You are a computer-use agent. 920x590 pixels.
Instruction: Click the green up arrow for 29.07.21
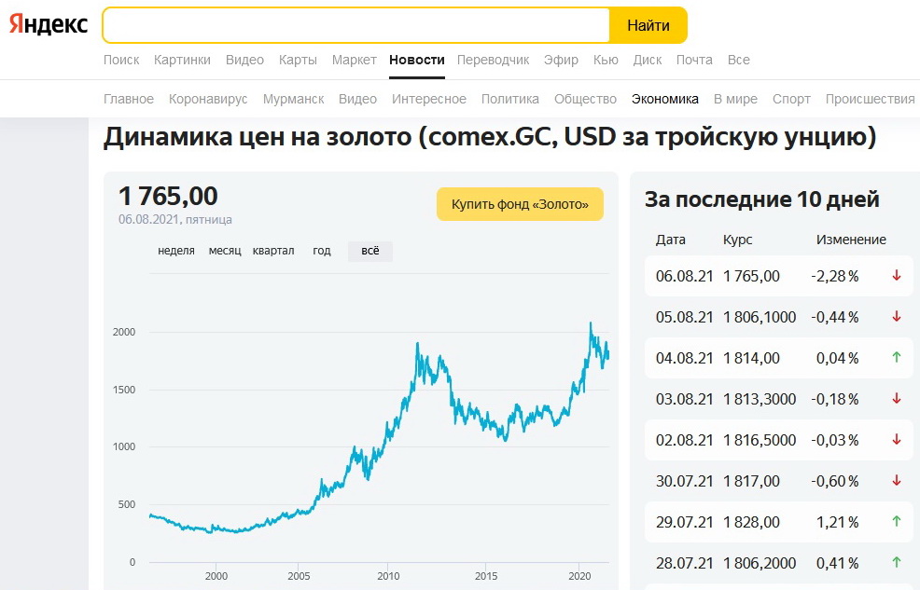pos(897,522)
